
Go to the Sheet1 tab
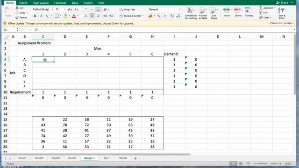pos(22,158)
